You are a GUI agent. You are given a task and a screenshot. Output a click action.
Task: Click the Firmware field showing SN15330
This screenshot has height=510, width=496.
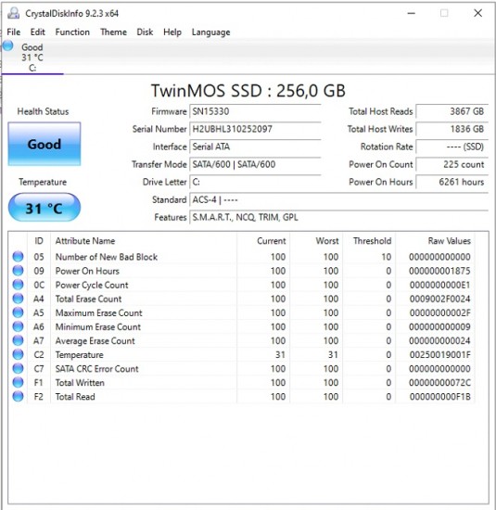coord(255,111)
